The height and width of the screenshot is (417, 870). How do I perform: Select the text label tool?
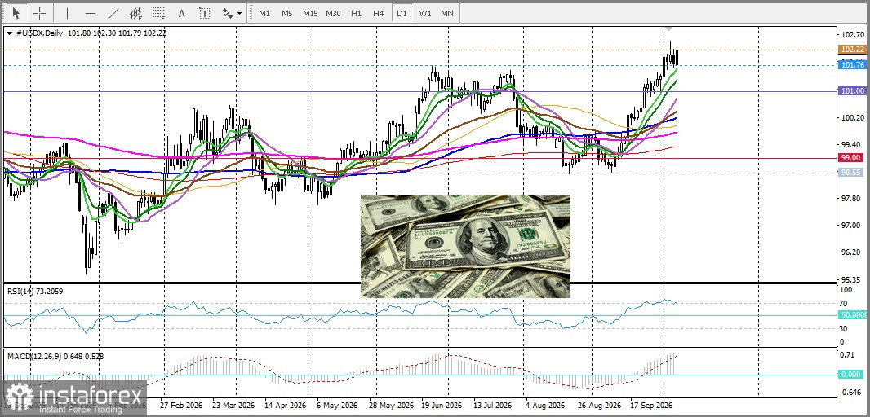pyautogui.click(x=205, y=13)
